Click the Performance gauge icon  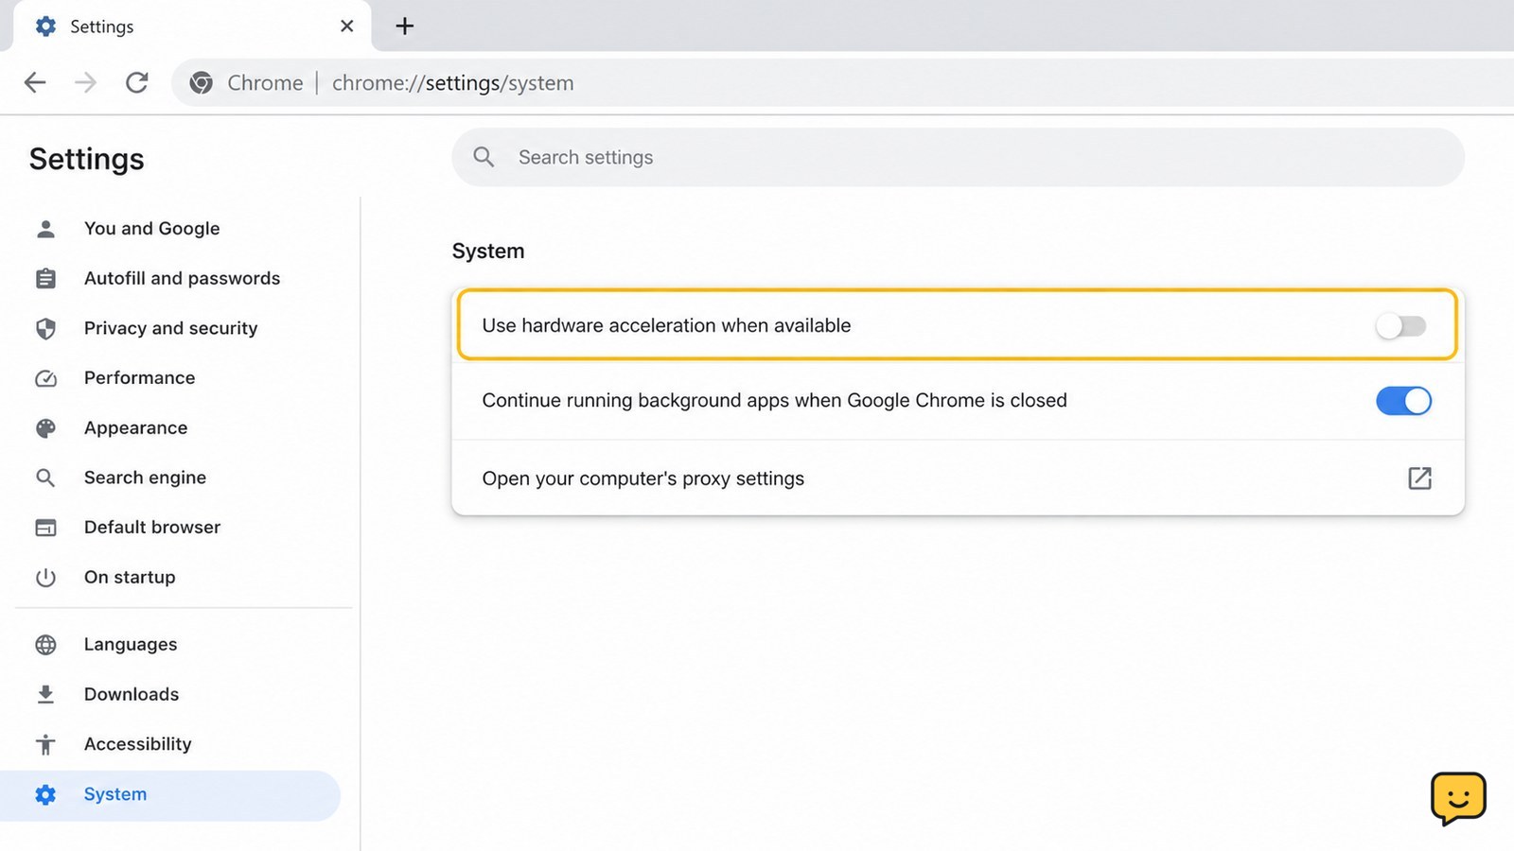pyautogui.click(x=45, y=378)
